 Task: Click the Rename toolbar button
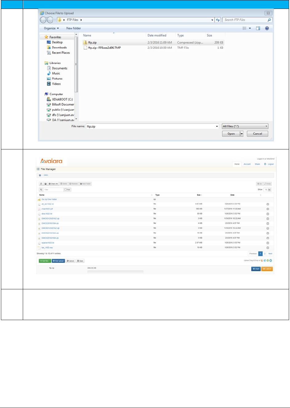coord(74,184)
